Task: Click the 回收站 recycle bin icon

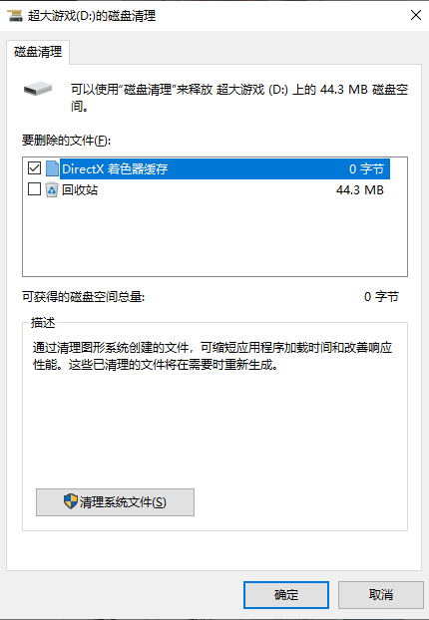Action: coord(52,189)
